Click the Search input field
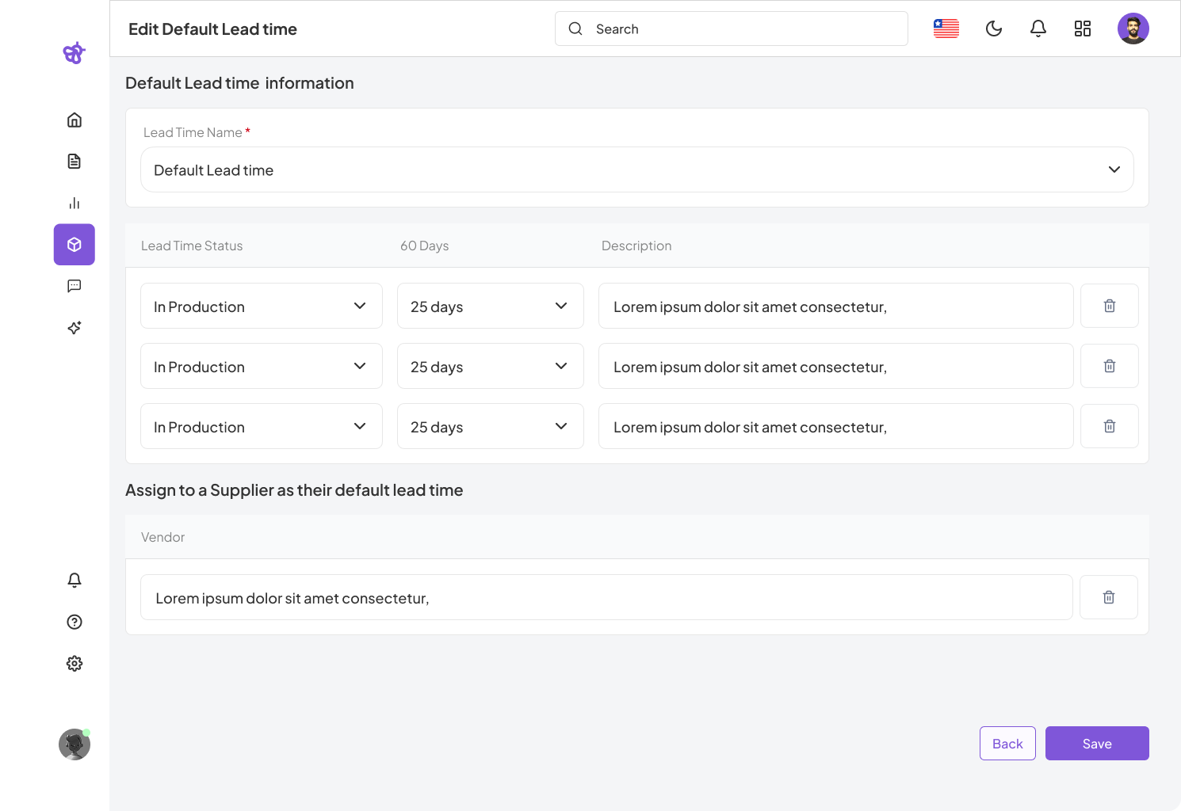 click(731, 29)
